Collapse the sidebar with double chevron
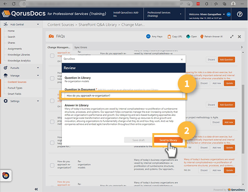 [x=36, y=189]
